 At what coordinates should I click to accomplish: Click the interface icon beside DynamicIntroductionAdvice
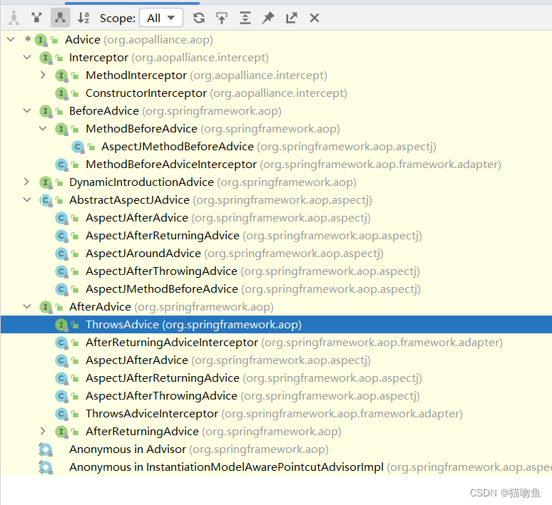(x=46, y=182)
